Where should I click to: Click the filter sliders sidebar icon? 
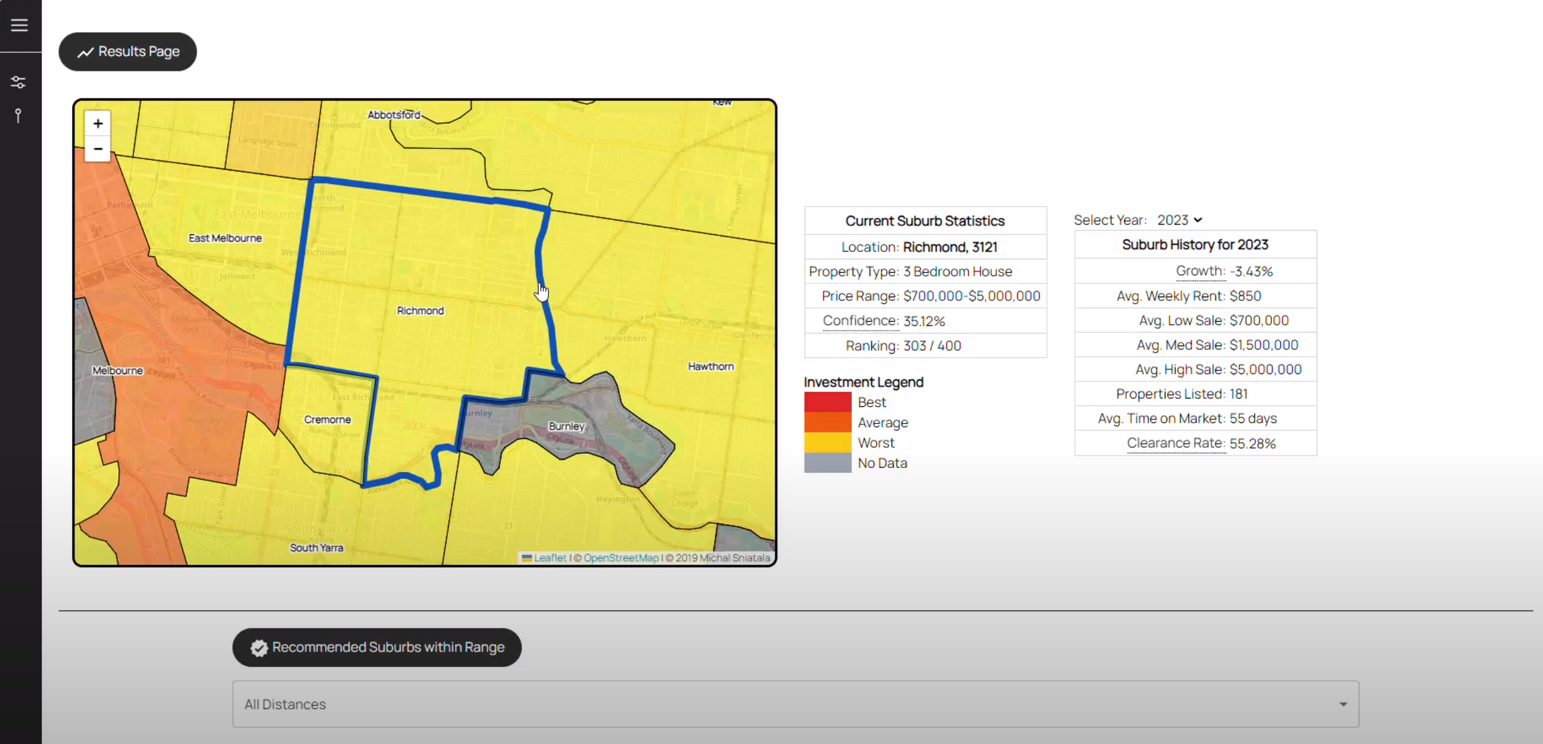18,82
